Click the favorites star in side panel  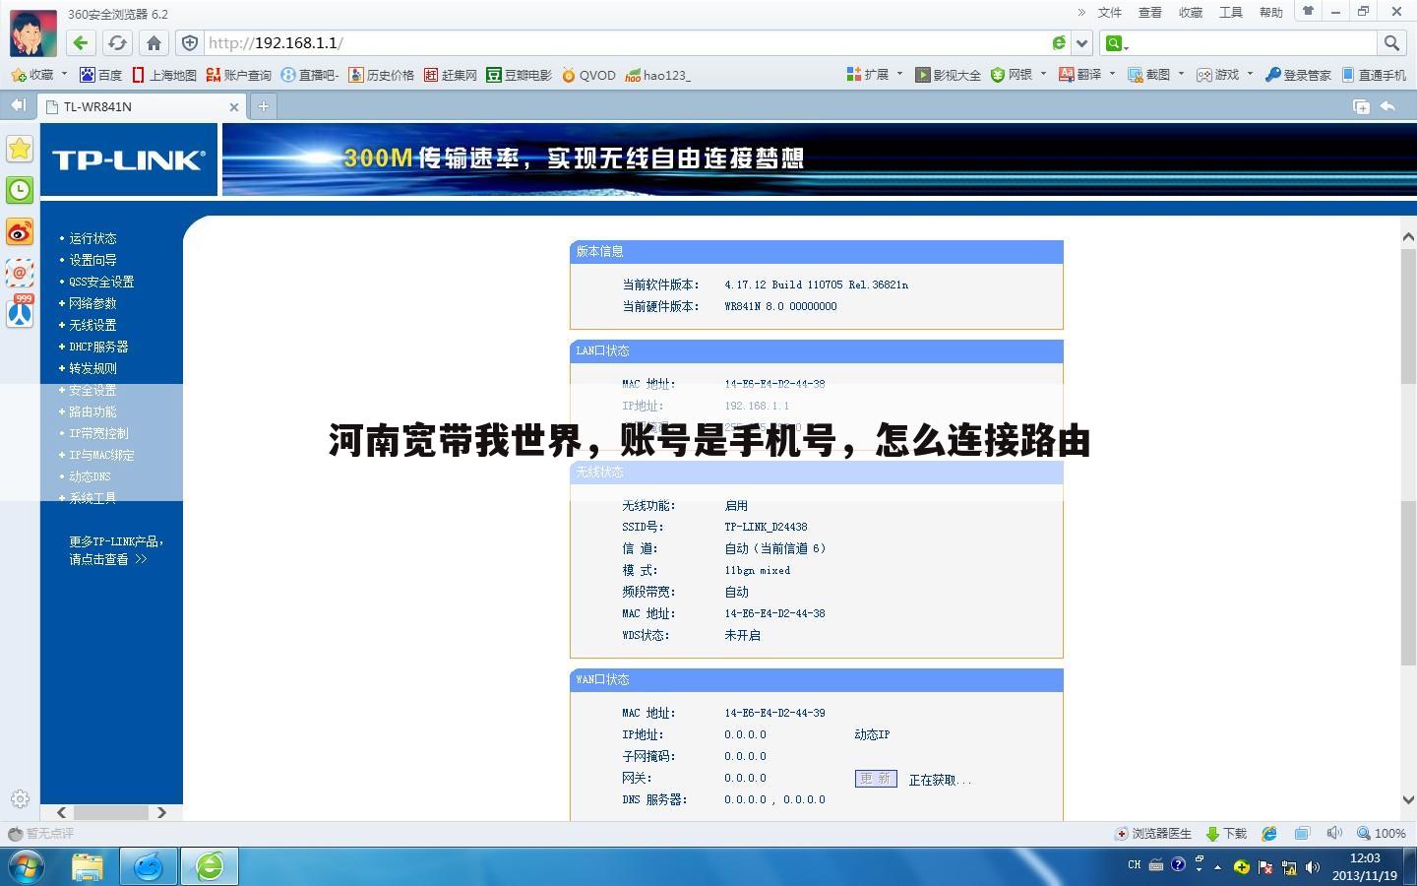pyautogui.click(x=20, y=149)
